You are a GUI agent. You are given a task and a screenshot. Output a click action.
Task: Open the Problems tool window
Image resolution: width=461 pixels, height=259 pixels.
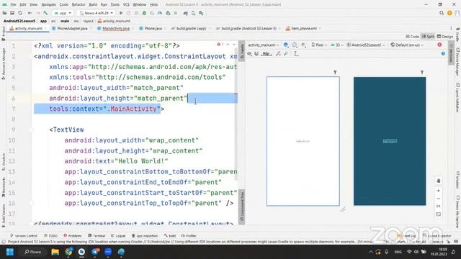pyautogui.click(x=73, y=236)
